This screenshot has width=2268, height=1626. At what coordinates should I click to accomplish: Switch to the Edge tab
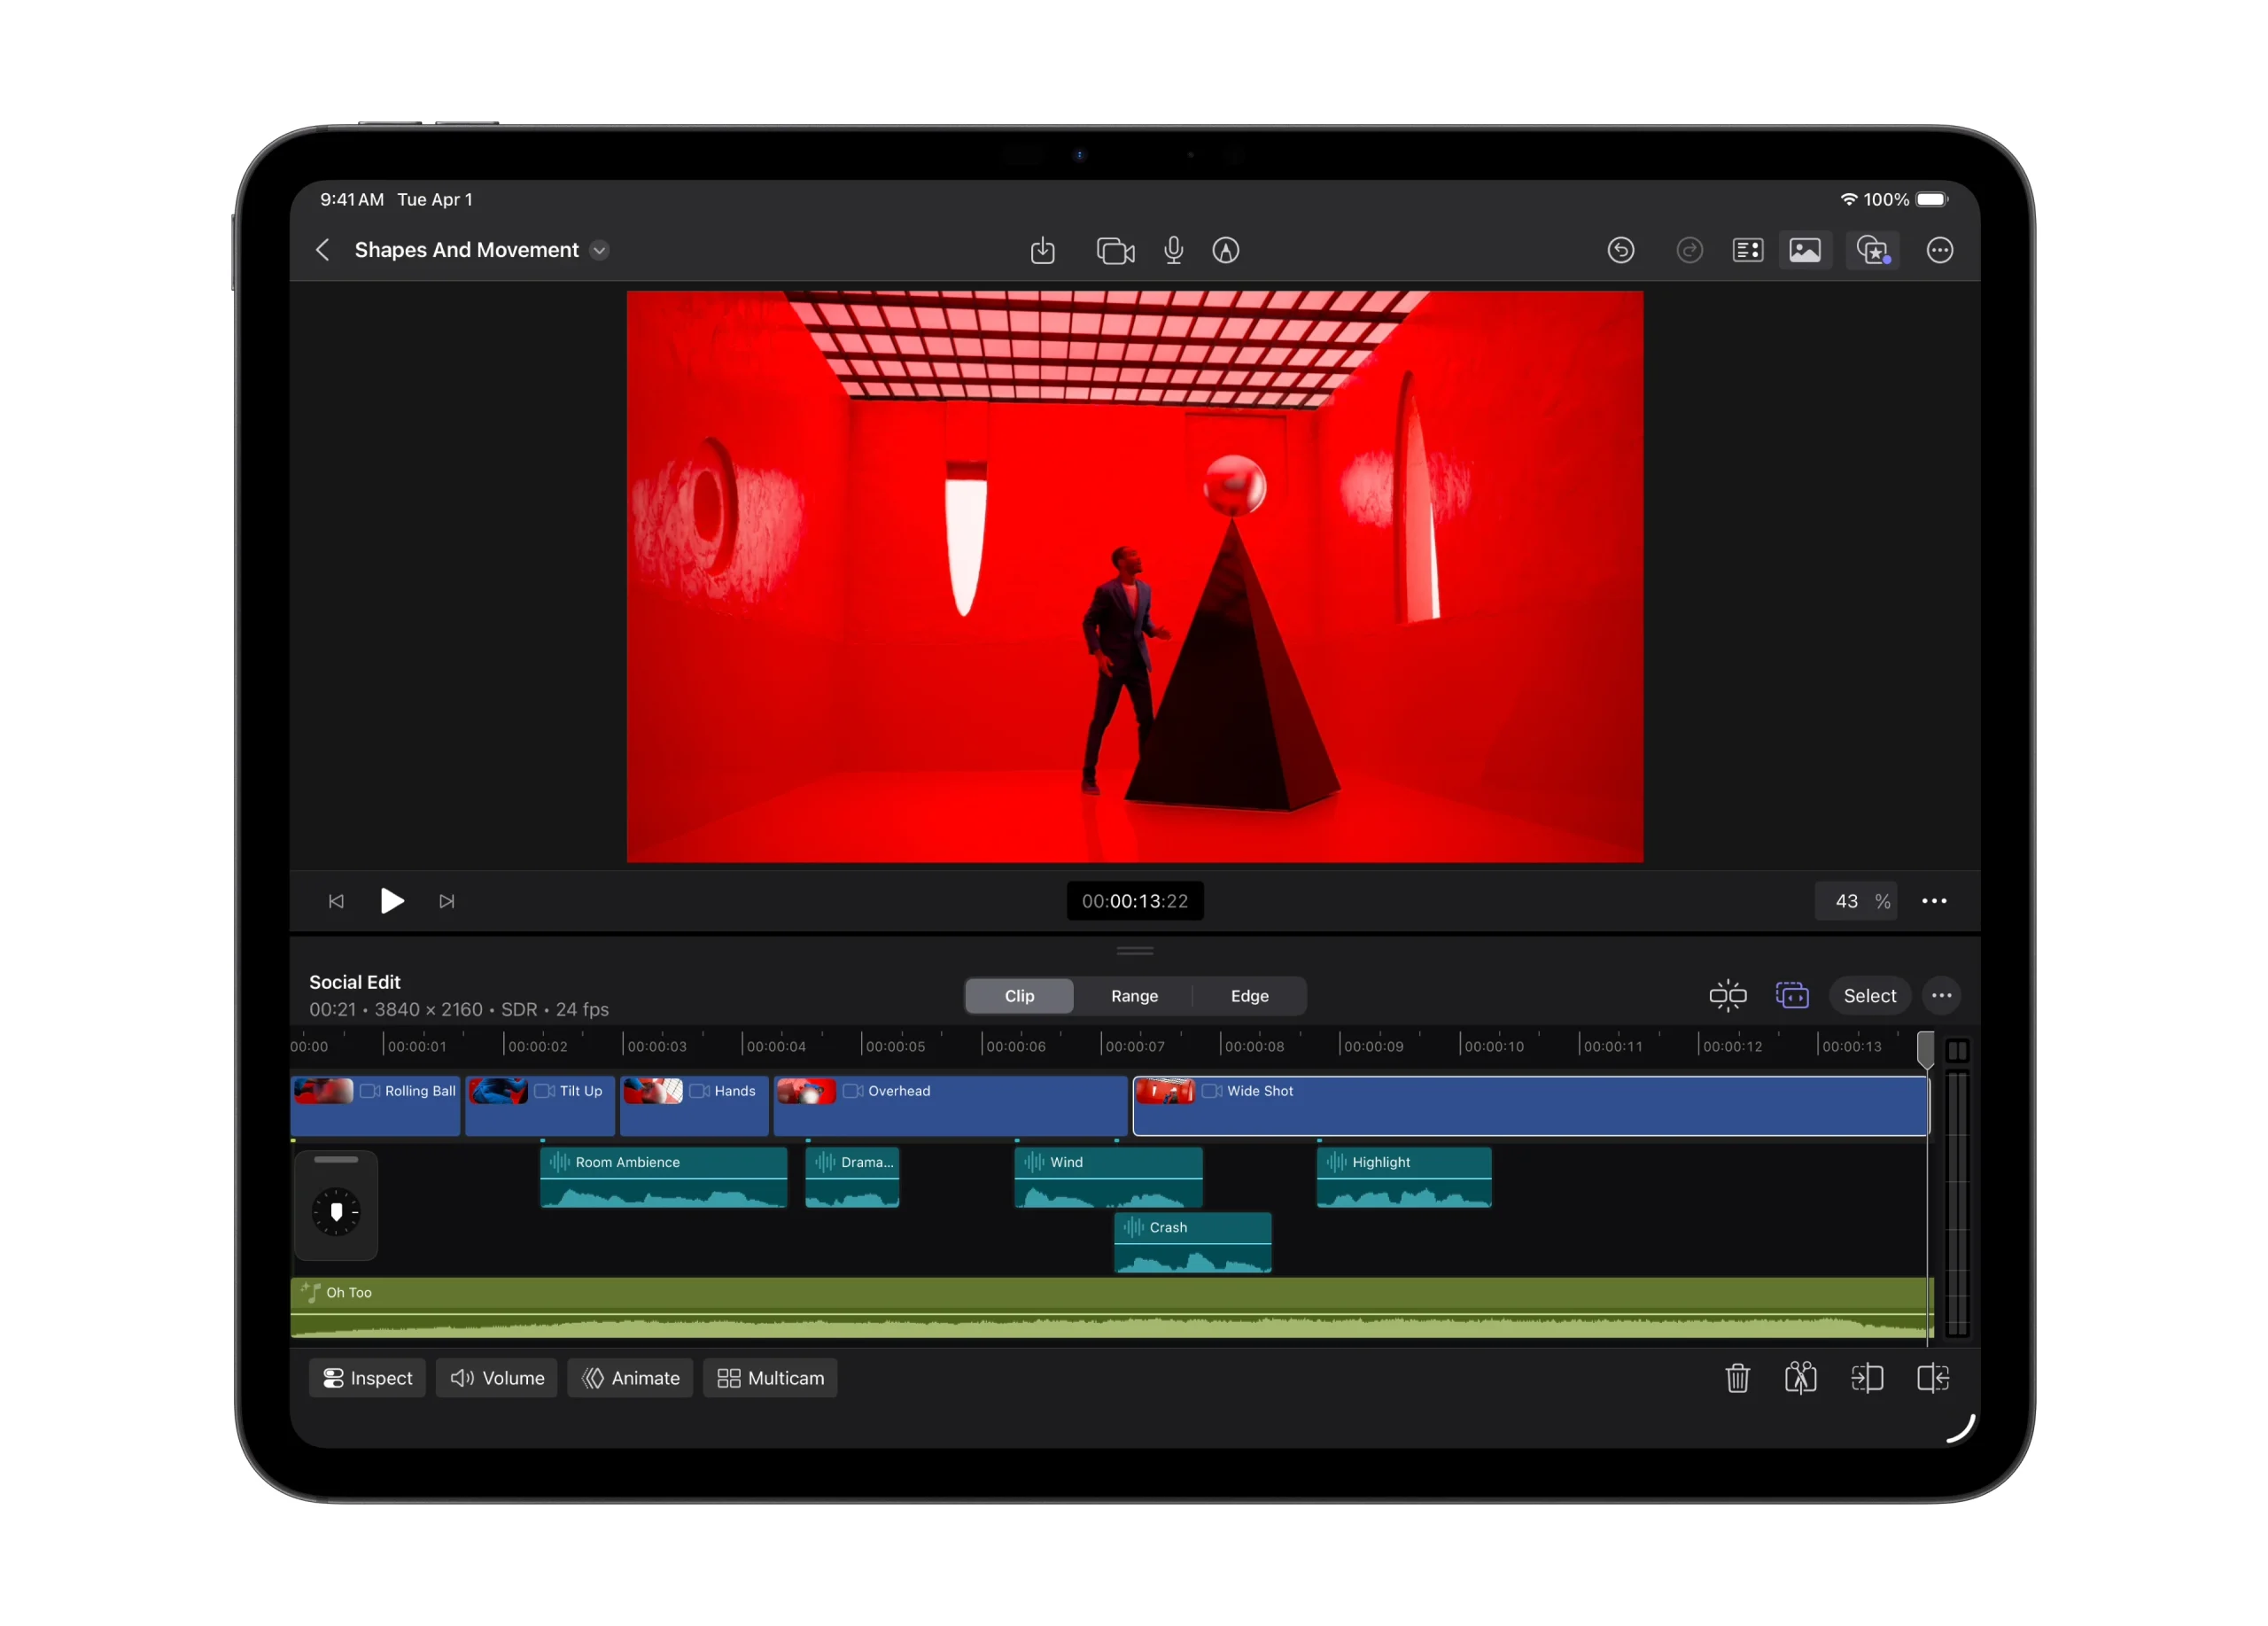[x=1249, y=995]
